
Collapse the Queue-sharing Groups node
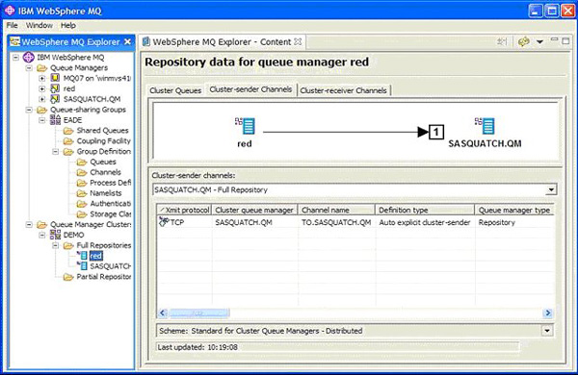coord(29,110)
